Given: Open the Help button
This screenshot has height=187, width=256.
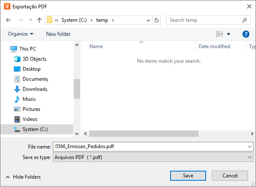Looking at the screenshot, I should (x=246, y=34).
